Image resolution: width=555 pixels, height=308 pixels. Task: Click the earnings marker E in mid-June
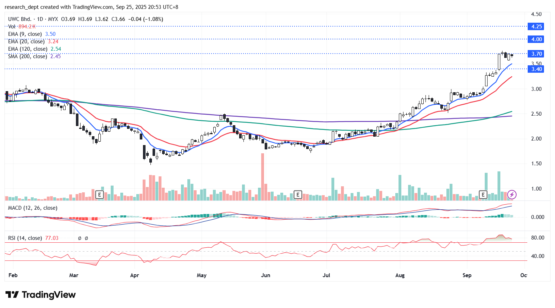(298, 194)
